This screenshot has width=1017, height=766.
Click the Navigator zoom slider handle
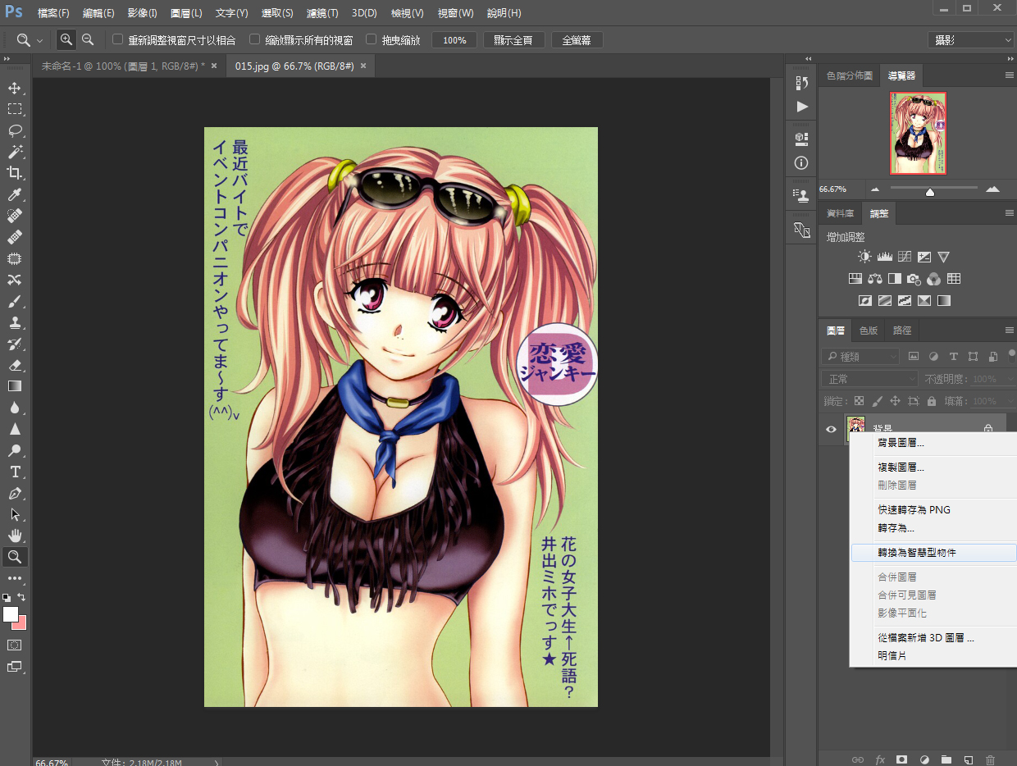(929, 192)
